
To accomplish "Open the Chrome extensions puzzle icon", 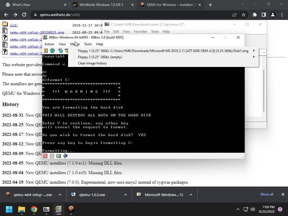I will (255, 15).
